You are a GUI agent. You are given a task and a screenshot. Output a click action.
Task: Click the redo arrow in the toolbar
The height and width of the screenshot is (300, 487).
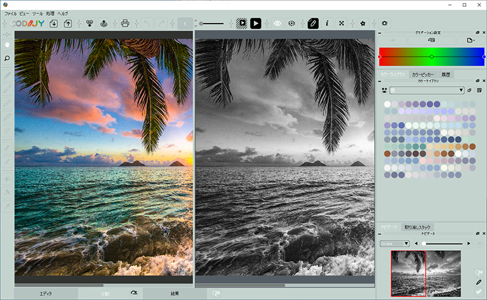click(161, 24)
